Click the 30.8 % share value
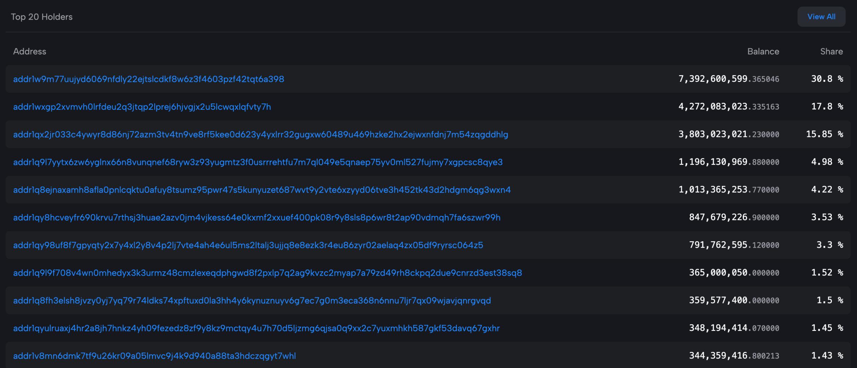The image size is (857, 368). 827,79
